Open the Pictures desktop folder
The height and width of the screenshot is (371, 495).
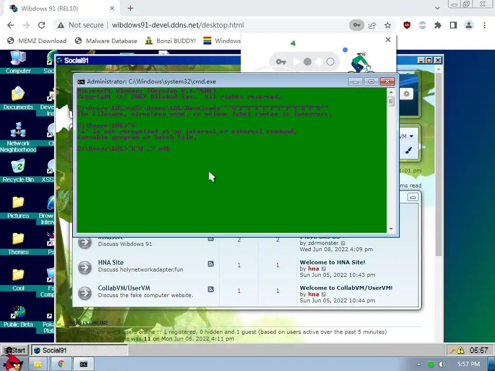18,207
